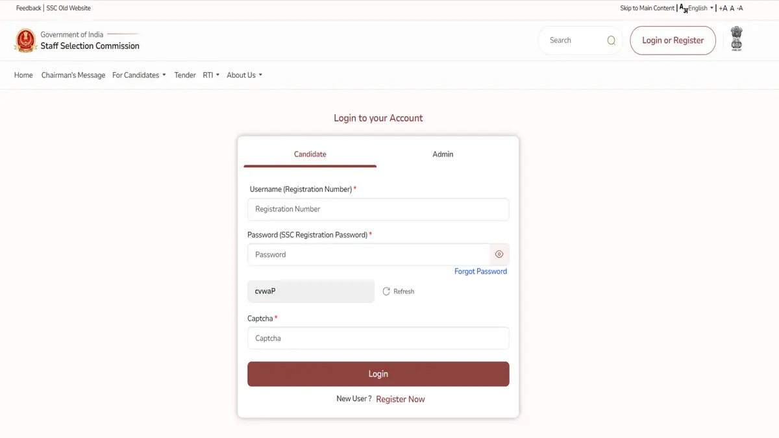Open the English language dropdown
Viewport: 779px width, 438px height.
tap(700, 8)
